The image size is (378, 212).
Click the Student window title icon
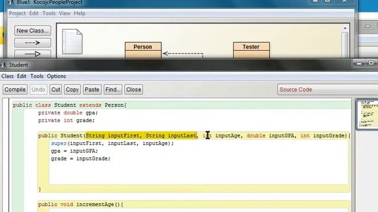pos(4,65)
